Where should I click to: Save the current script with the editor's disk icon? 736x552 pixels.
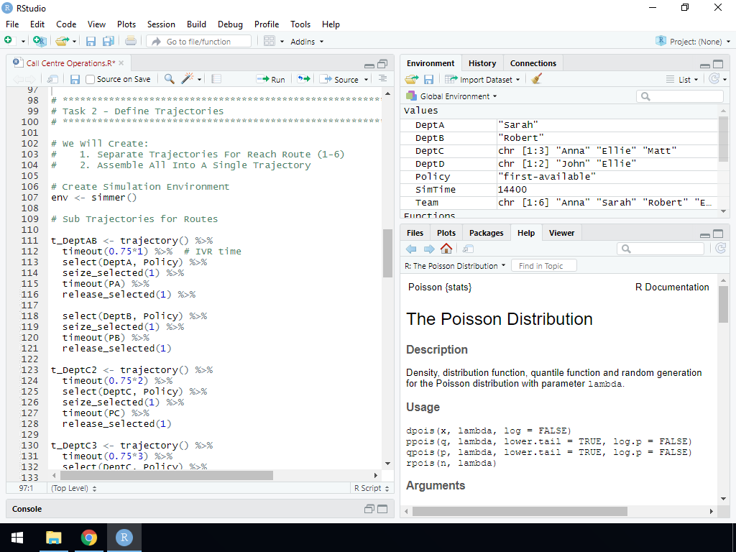tap(75, 79)
